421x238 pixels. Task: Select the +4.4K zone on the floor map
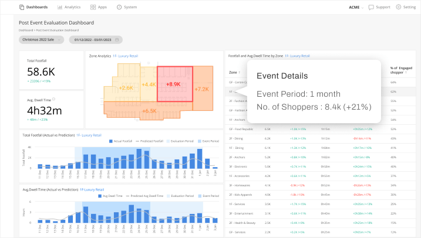click(x=149, y=84)
